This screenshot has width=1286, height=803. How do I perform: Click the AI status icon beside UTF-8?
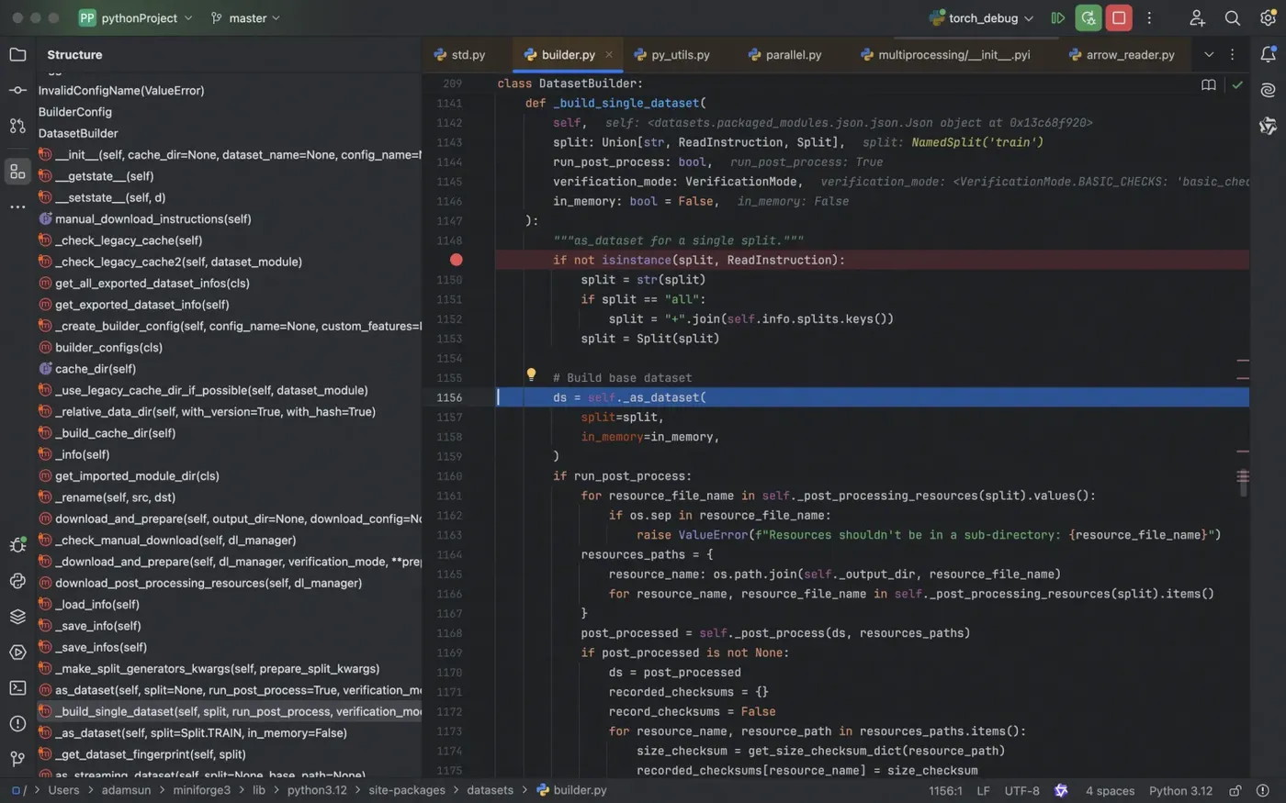[x=1062, y=790]
